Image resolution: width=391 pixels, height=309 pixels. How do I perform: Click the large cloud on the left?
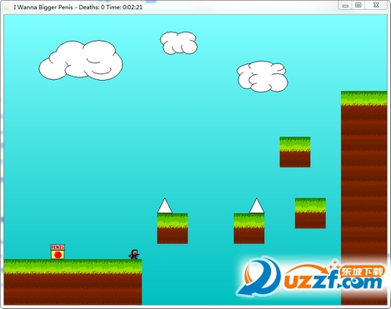point(81,60)
